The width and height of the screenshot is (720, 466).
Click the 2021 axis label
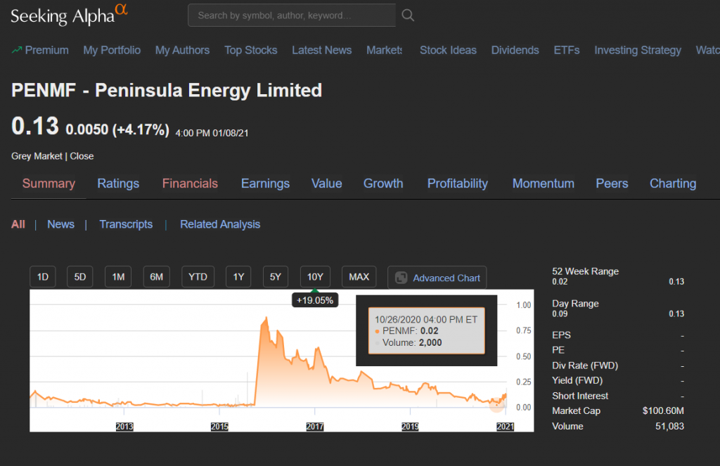coord(505,427)
